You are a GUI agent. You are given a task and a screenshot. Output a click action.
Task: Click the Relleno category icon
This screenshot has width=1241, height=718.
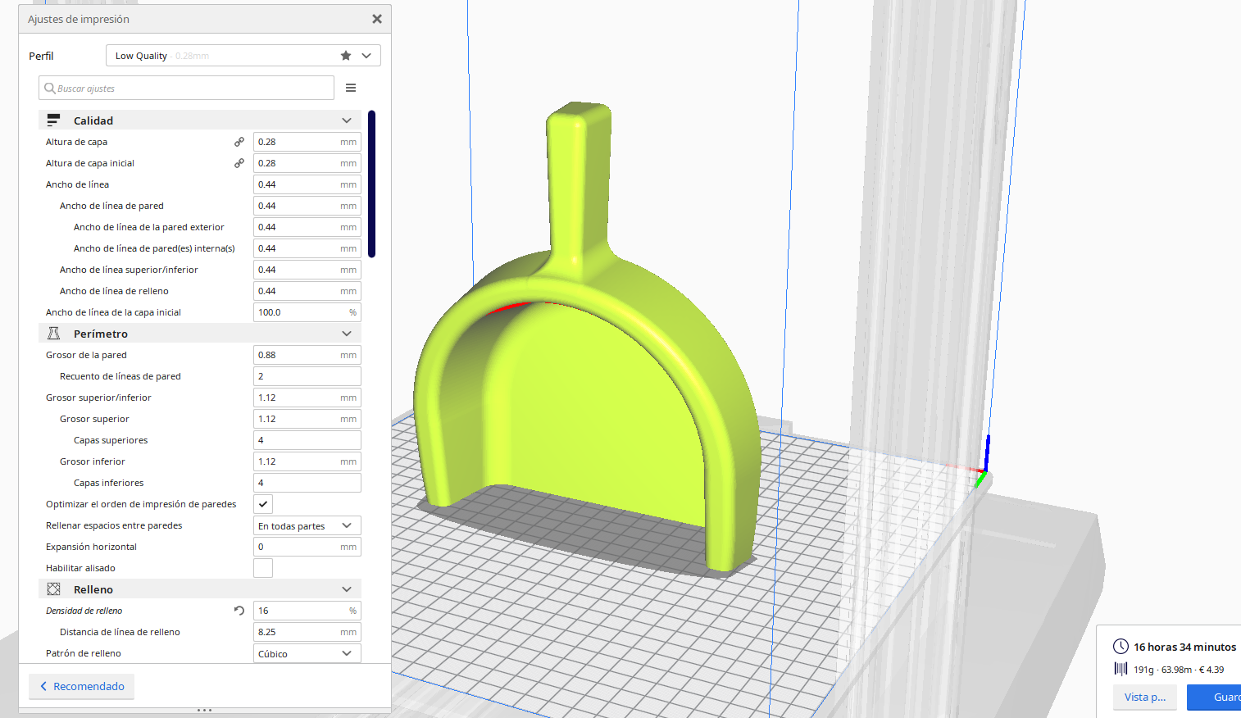[54, 589]
